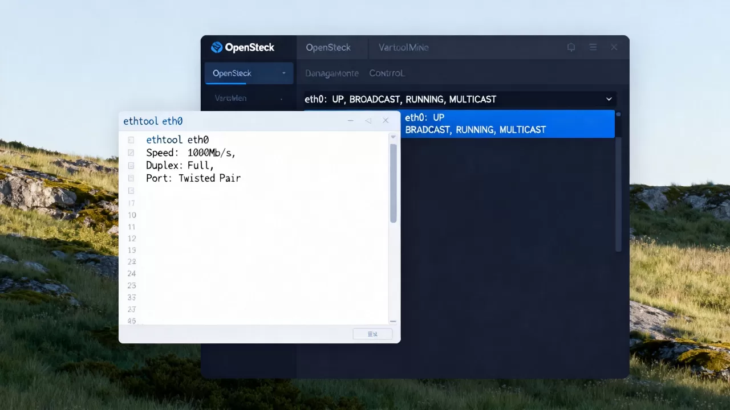This screenshot has height=410, width=730.
Task: Click the scroll-up arrow in ethtool window
Action: (x=393, y=137)
